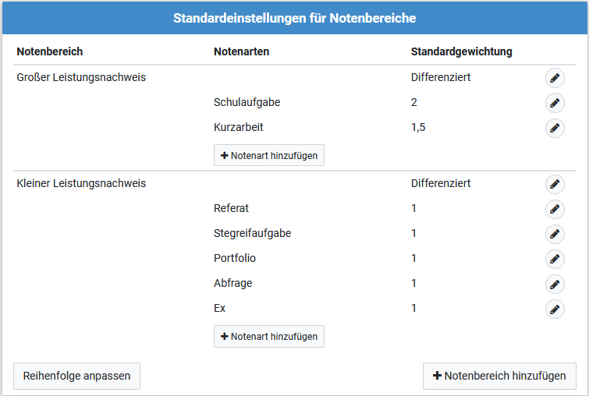Click the Notenbereich column header
Viewport: 589px width, 396px height.
[x=50, y=51]
